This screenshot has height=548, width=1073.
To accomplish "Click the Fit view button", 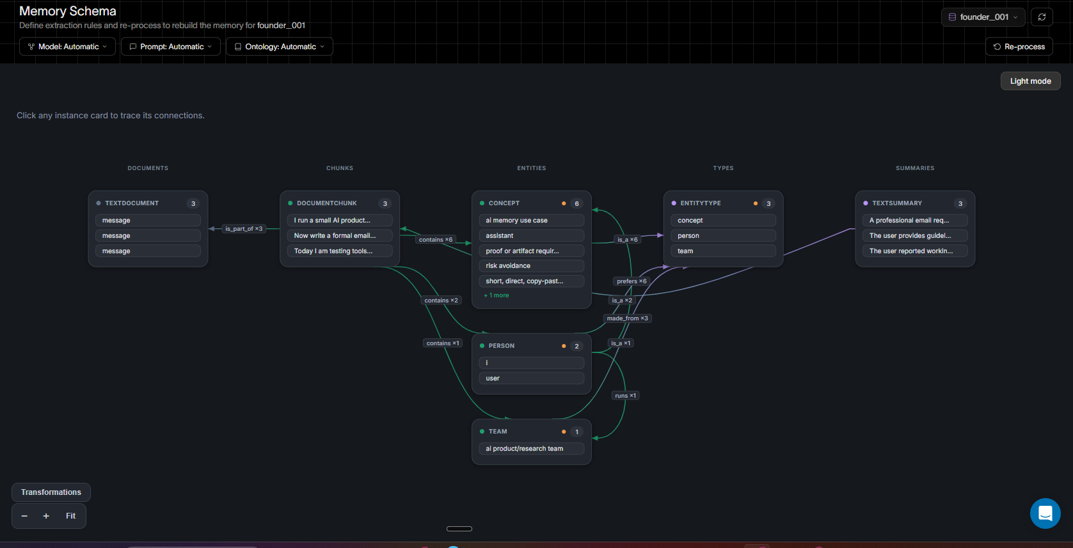I will point(70,516).
